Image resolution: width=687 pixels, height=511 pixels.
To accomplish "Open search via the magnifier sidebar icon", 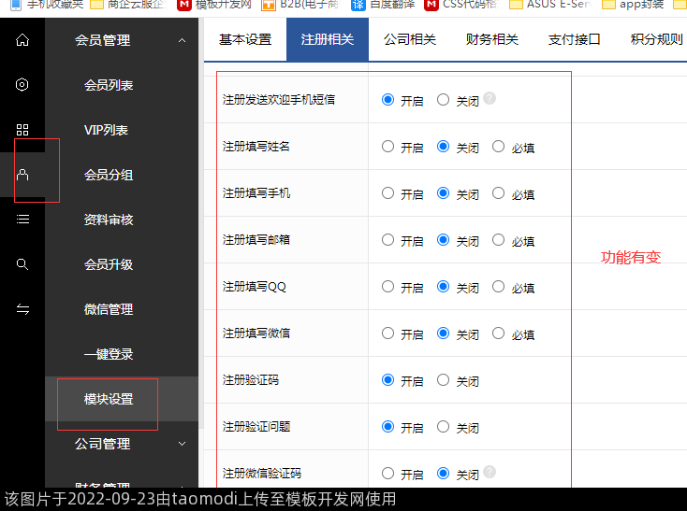I will tap(22, 264).
